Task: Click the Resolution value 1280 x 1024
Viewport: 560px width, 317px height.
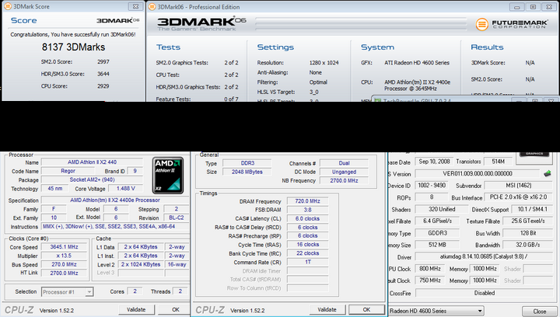Action: click(x=324, y=62)
